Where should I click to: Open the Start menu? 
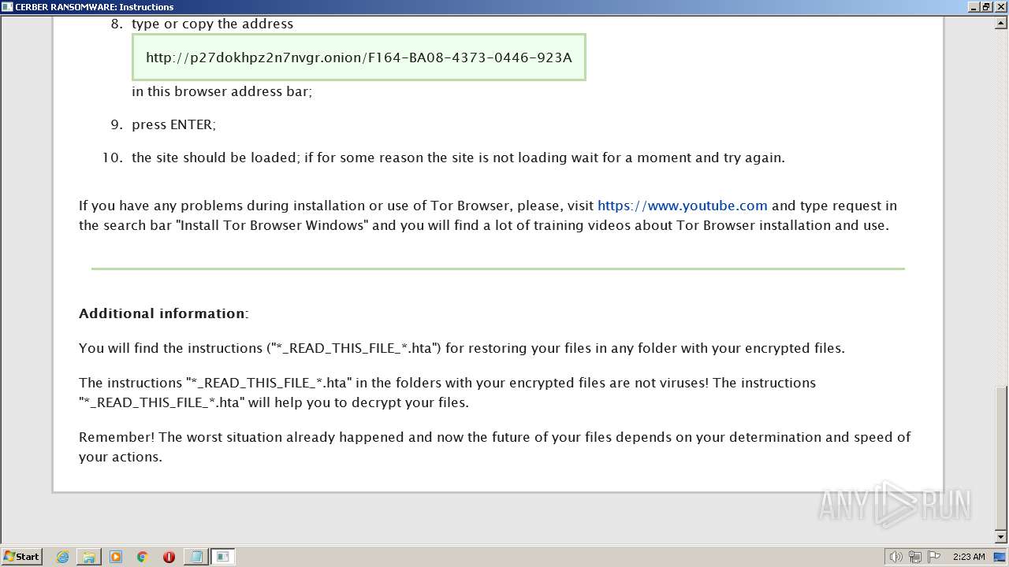tap(21, 557)
